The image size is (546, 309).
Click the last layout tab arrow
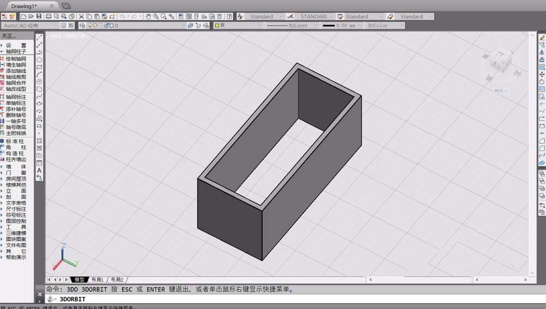[x=66, y=280]
